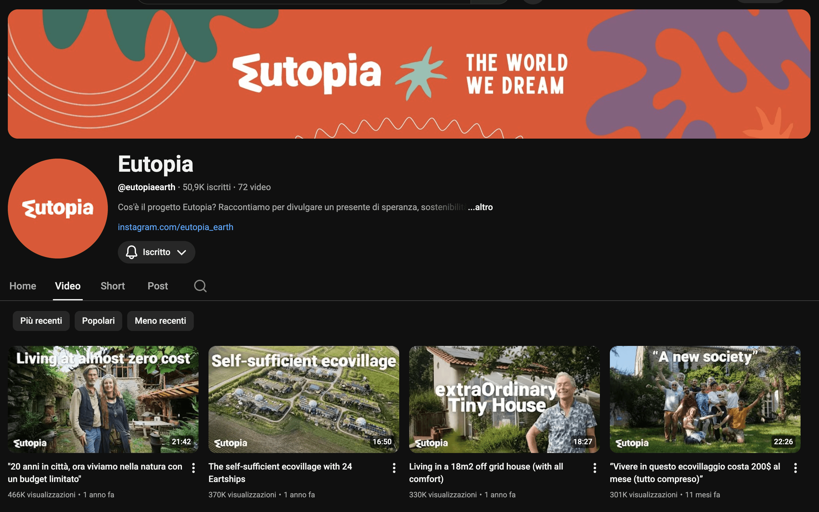
Task: Open three-dot menu for Earthships ecovillage video
Action: click(x=394, y=468)
